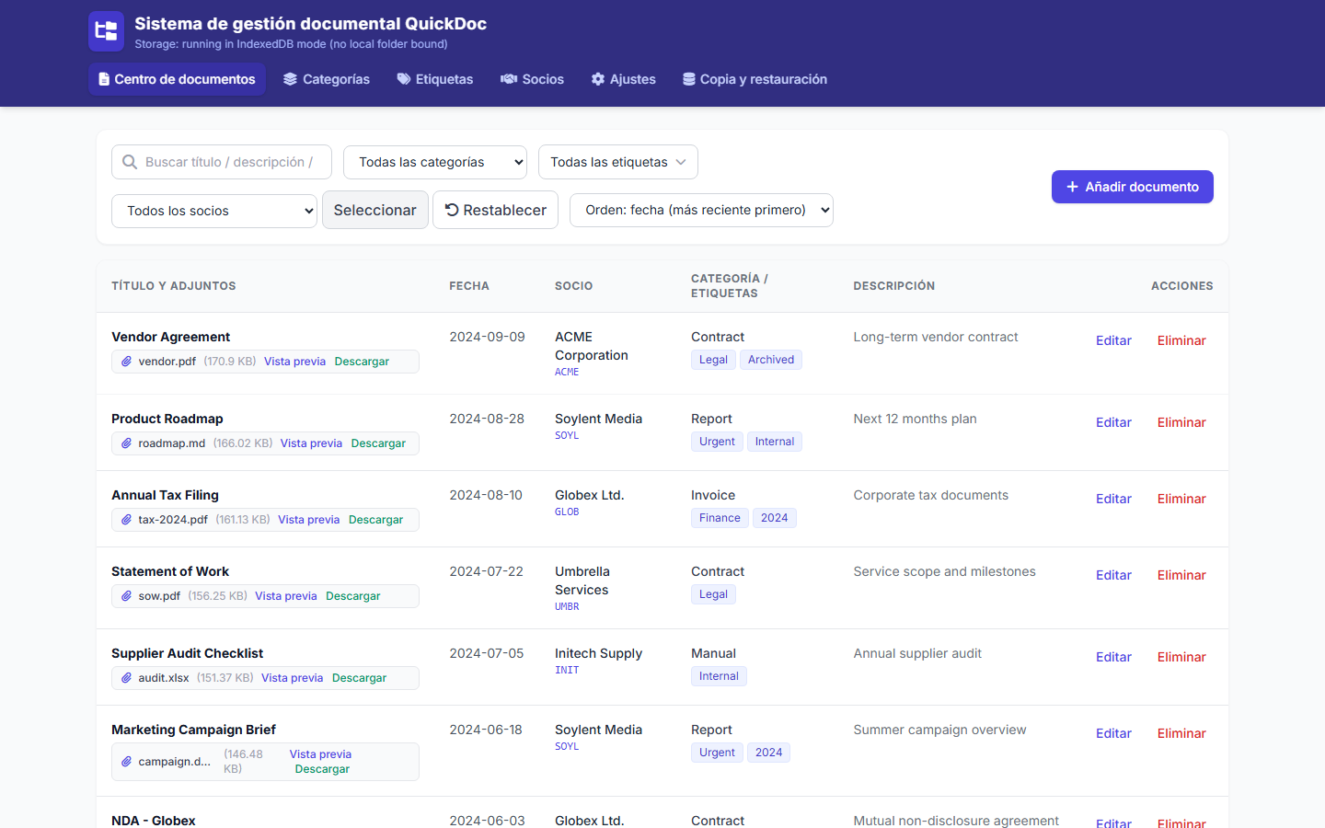
Task: Edit the Statement of Work document
Action: [1113, 575]
